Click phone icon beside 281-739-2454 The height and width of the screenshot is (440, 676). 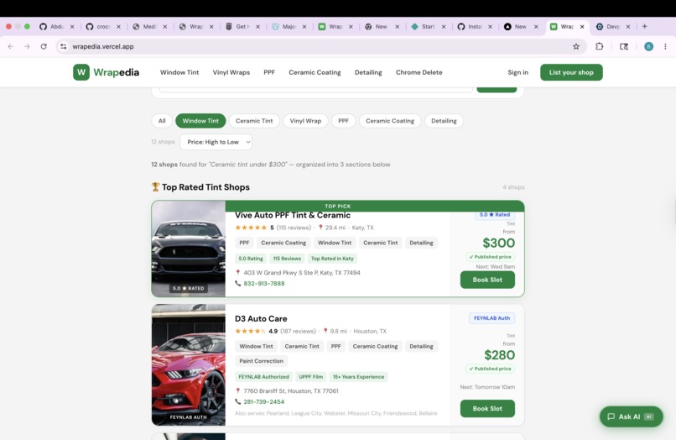tap(237, 401)
